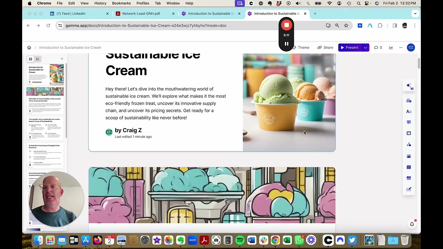Screen dimensions: 443x249
Task: Open forms and buttons icon in sidebar
Action: (409, 189)
